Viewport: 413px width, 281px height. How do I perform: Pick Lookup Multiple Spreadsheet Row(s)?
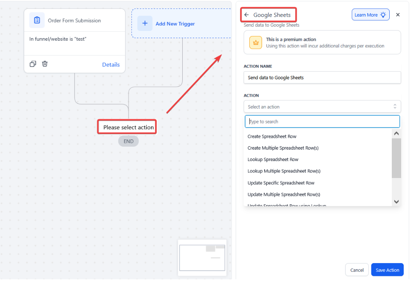pyautogui.click(x=284, y=171)
